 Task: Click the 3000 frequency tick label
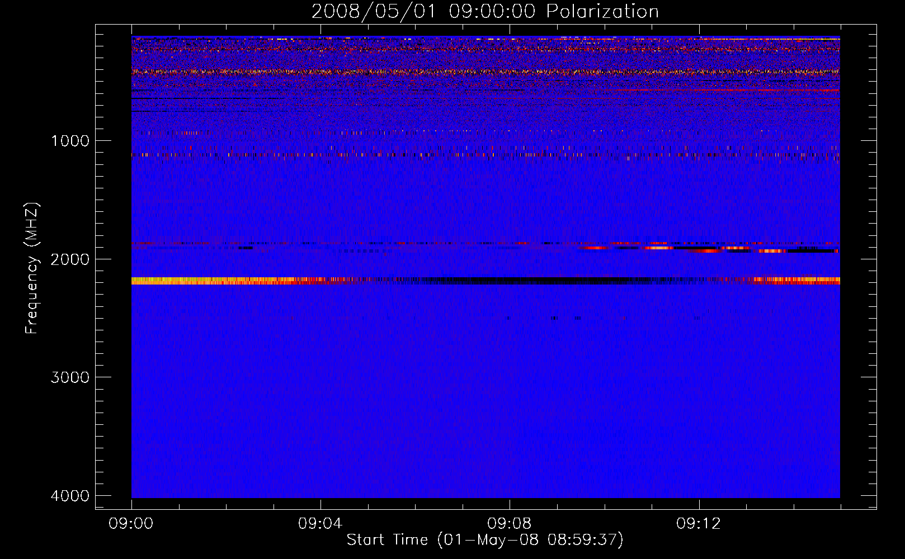(70, 377)
